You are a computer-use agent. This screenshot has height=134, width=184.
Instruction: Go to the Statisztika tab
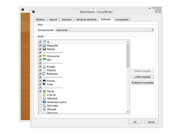(x=67, y=19)
